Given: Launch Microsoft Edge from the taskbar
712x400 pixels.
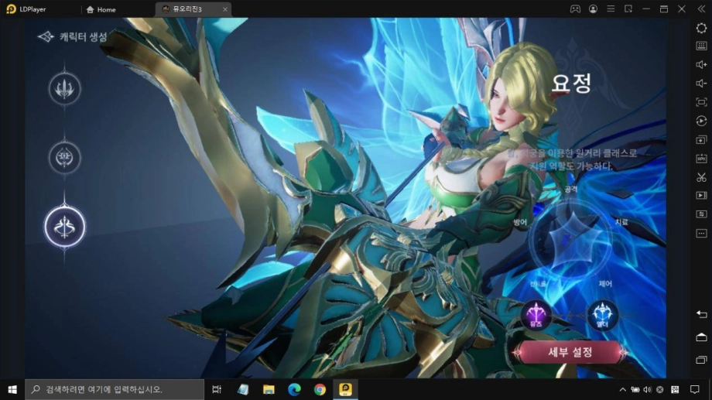Looking at the screenshot, I should [x=294, y=390].
